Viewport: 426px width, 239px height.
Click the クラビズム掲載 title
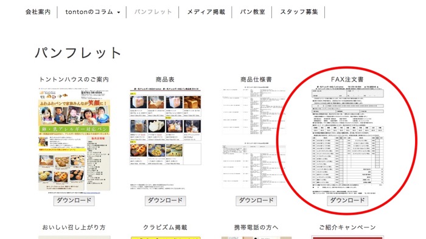(x=165, y=227)
